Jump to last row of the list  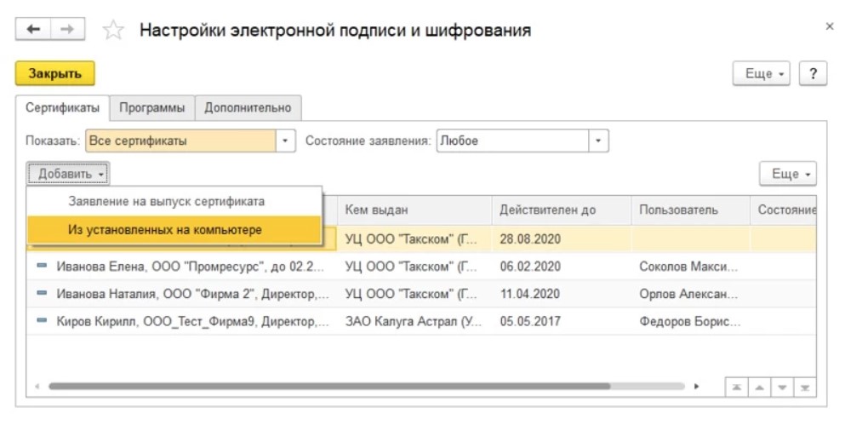(804, 387)
